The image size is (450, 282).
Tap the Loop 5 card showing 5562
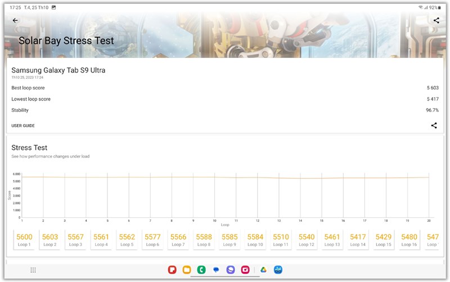127,240
